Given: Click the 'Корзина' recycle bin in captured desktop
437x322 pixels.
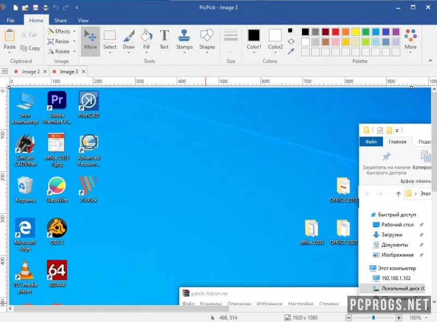Looking at the screenshot, I should tap(25, 189).
